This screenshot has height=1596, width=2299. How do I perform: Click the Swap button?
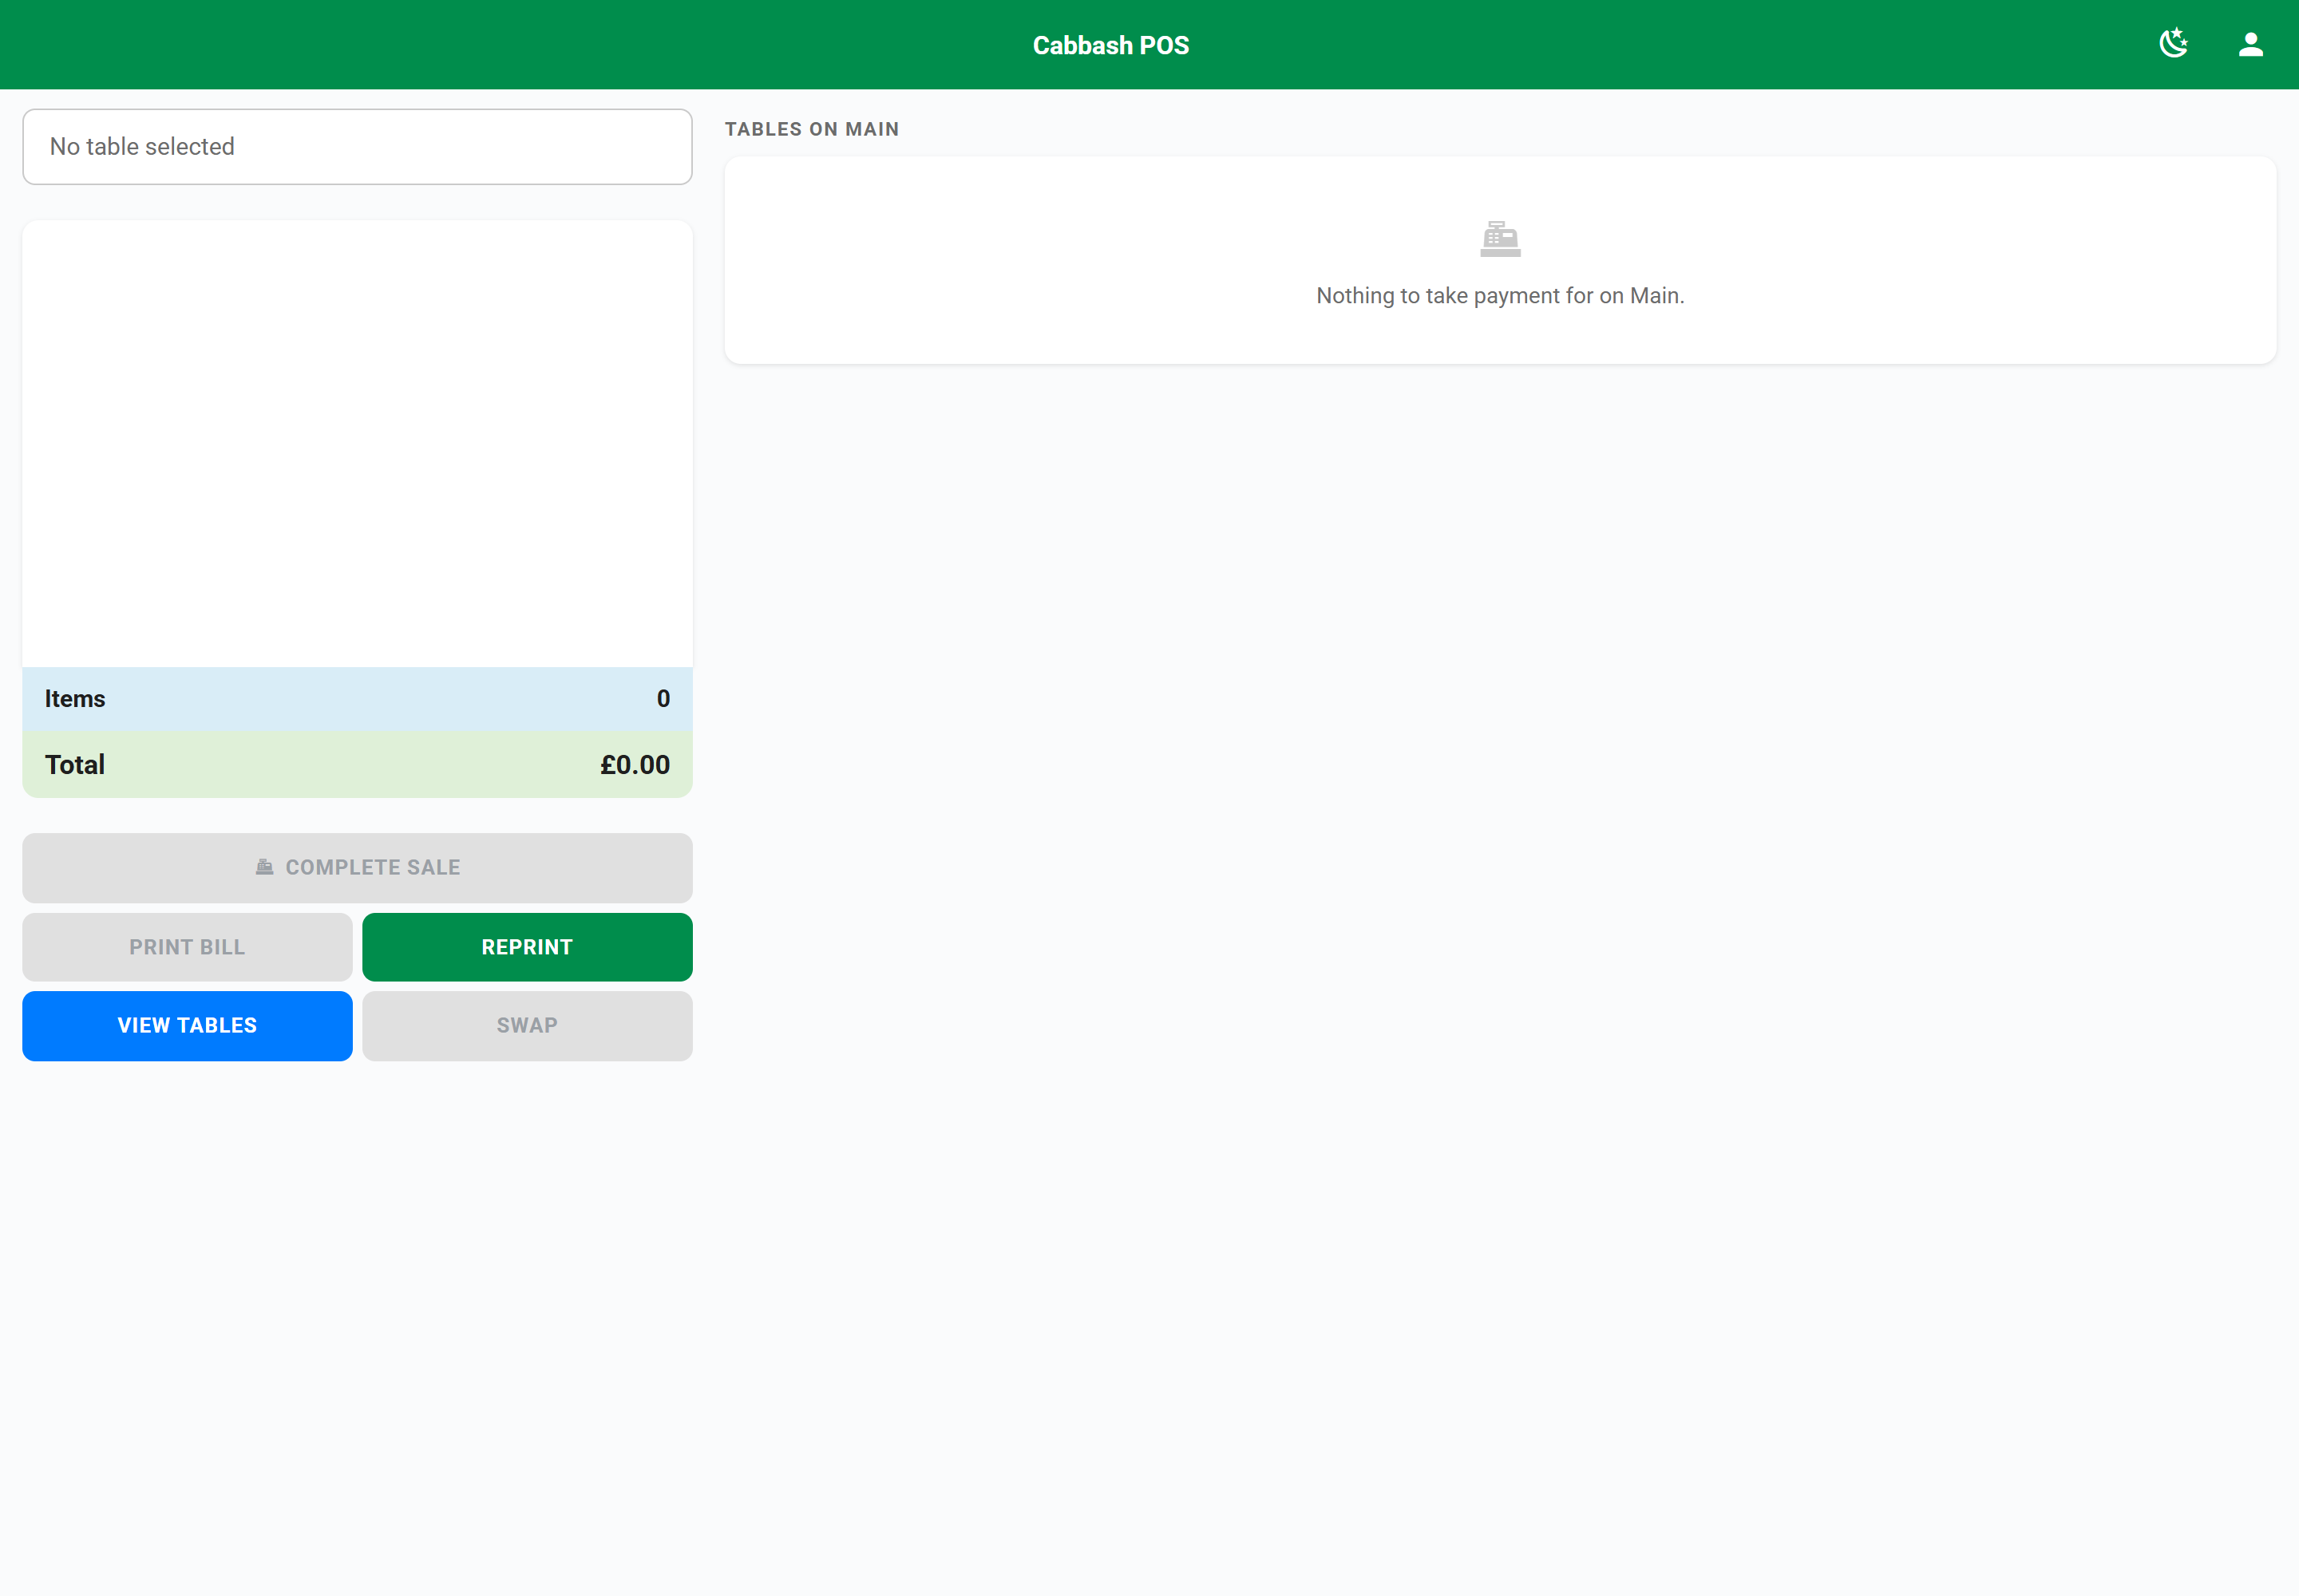(x=527, y=1026)
